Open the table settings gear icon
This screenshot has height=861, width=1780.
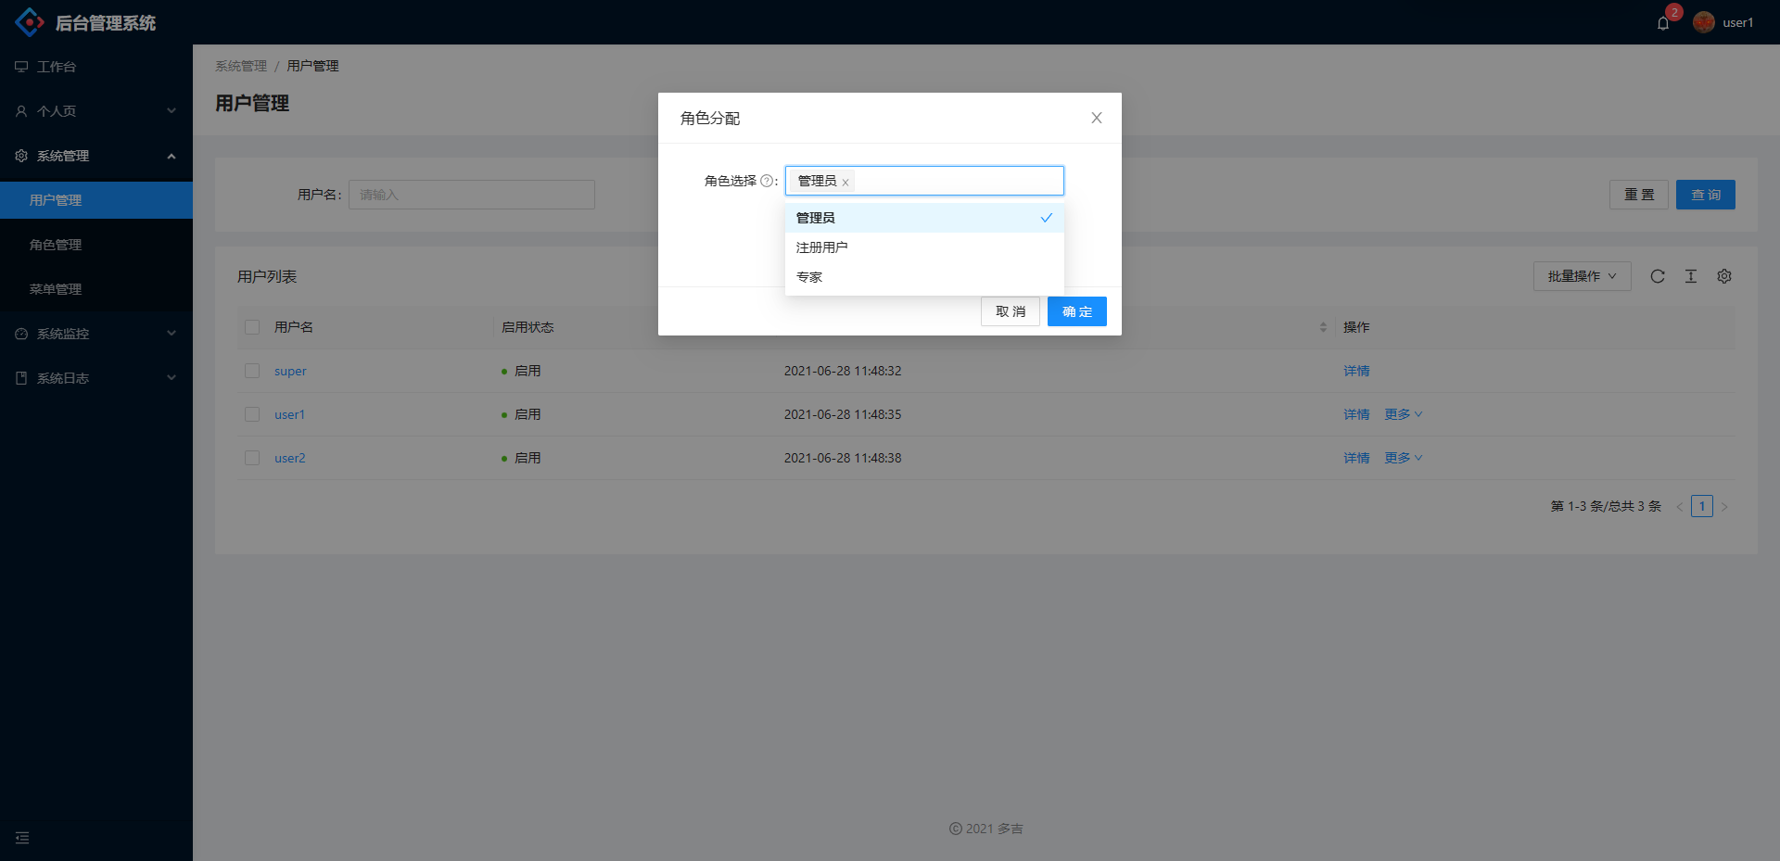(x=1723, y=275)
